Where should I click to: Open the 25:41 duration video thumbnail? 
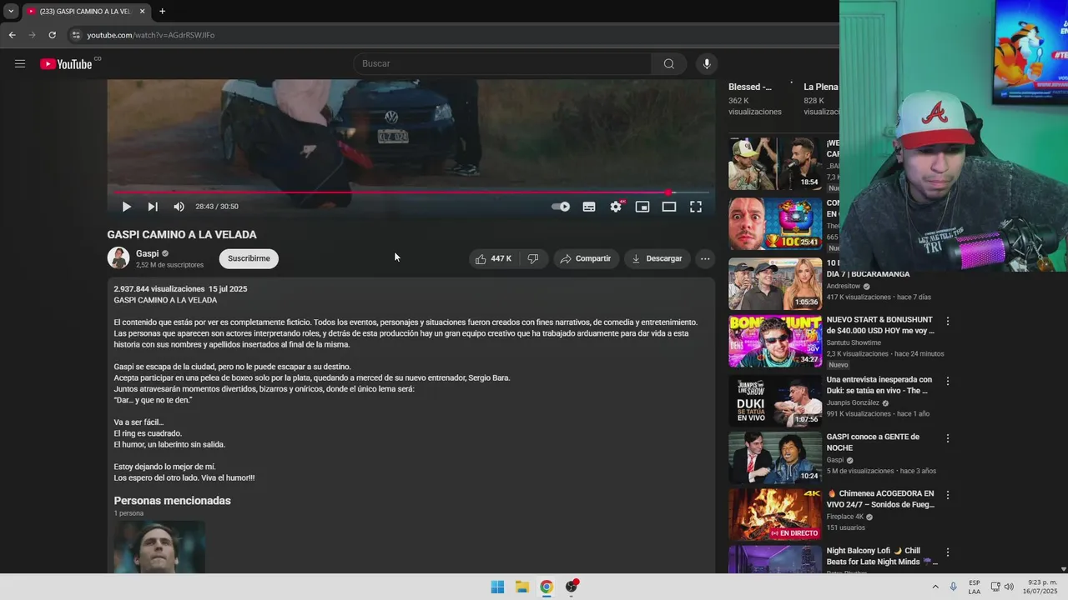coord(775,224)
